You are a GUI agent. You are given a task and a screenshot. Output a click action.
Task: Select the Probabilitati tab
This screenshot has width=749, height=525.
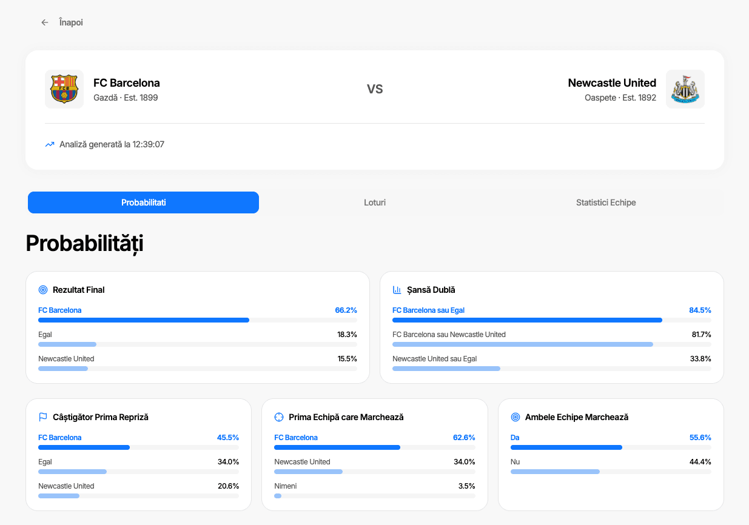point(143,202)
